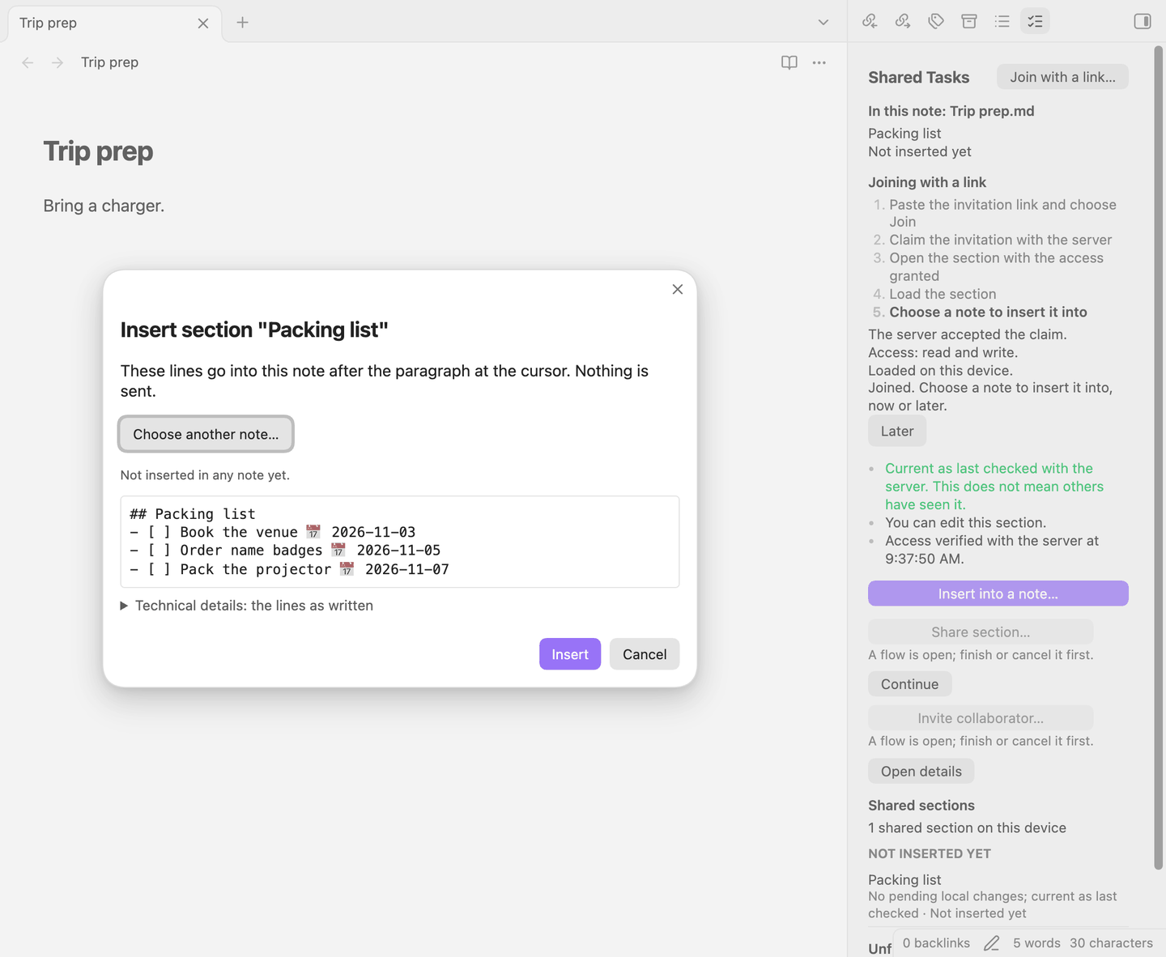
Task: Open a new tab with plus
Action: [242, 22]
